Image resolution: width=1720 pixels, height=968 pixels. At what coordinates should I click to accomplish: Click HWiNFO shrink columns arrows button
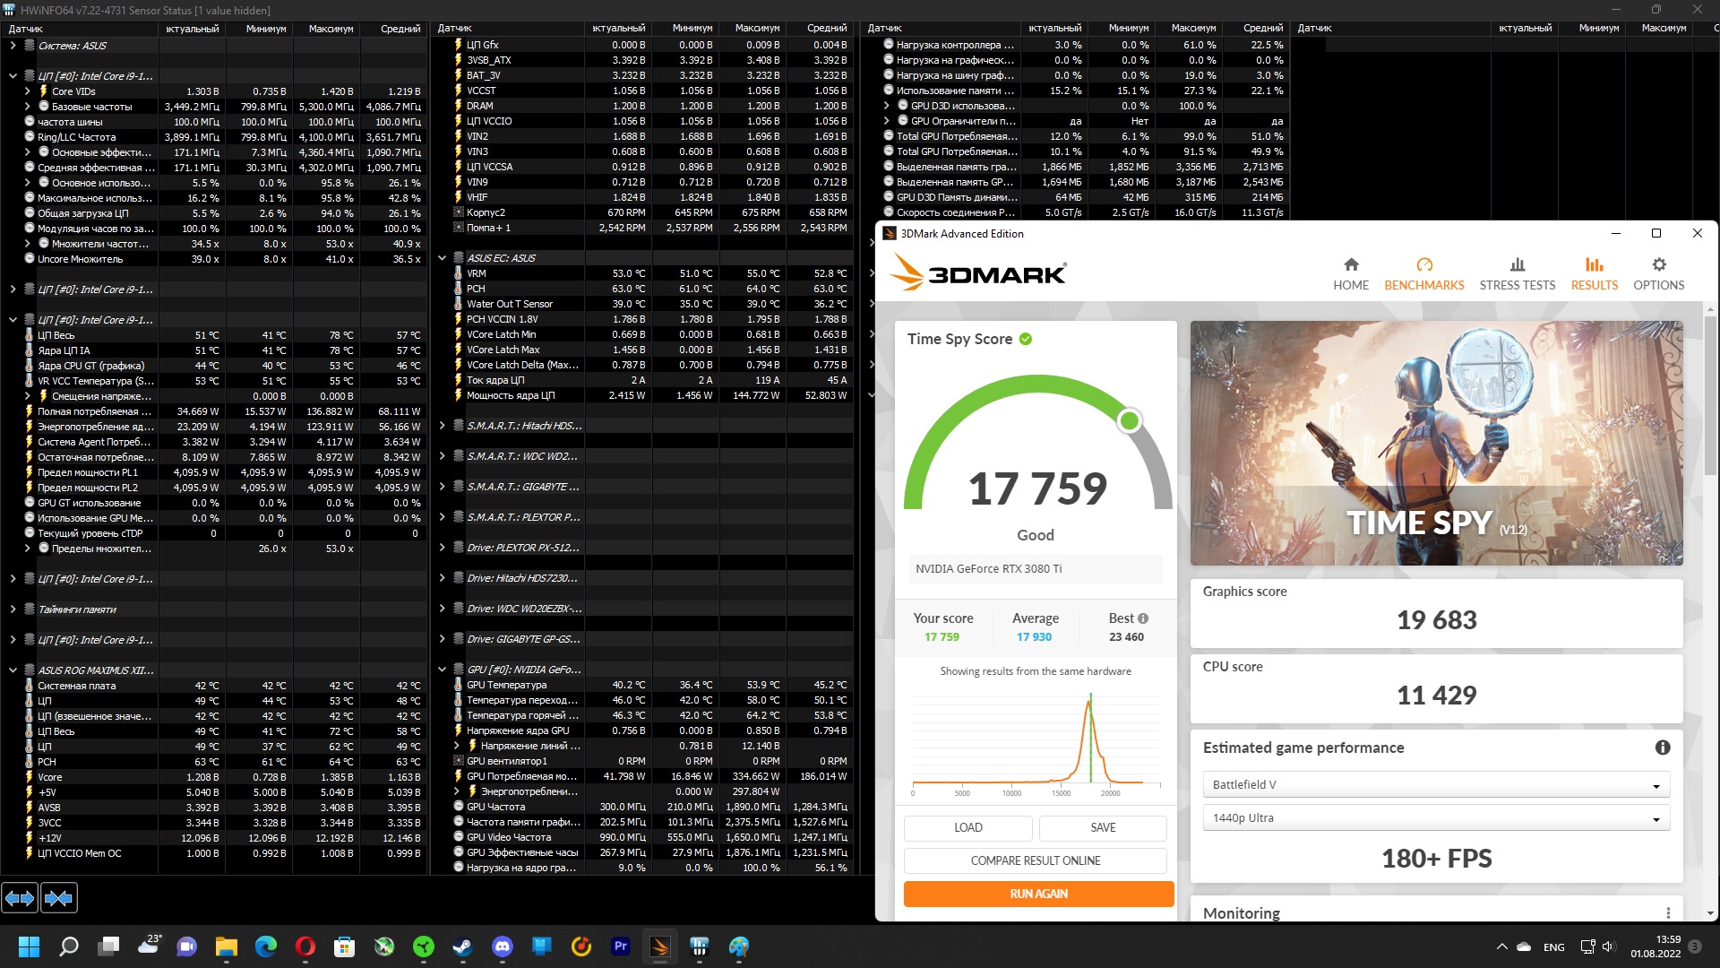coord(58,897)
